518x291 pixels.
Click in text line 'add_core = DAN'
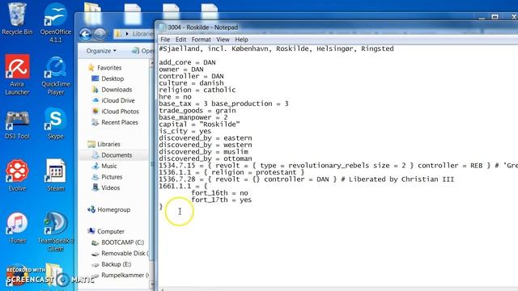(x=187, y=62)
